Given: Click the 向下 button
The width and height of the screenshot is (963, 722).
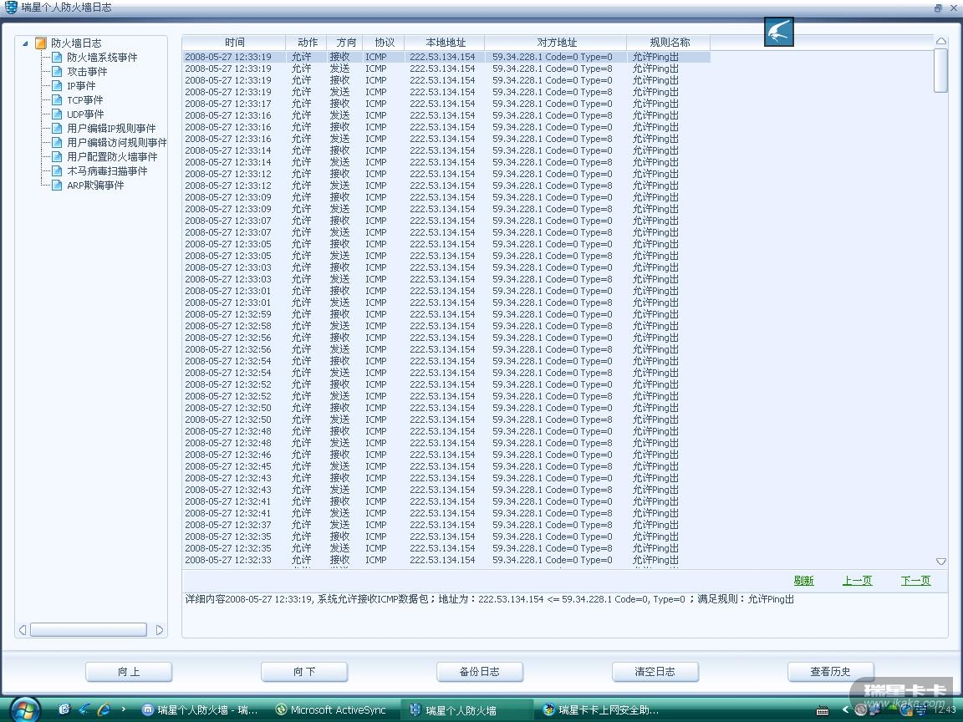Looking at the screenshot, I should pos(304,672).
